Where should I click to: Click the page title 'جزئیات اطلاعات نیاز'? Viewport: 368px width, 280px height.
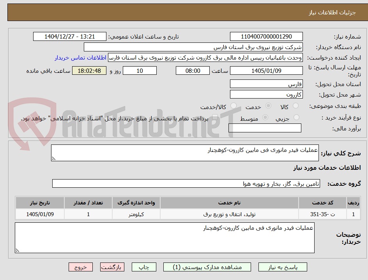coord(332,12)
